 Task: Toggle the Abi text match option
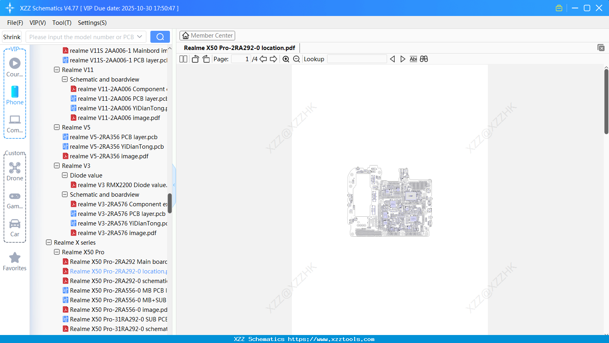pos(413,59)
